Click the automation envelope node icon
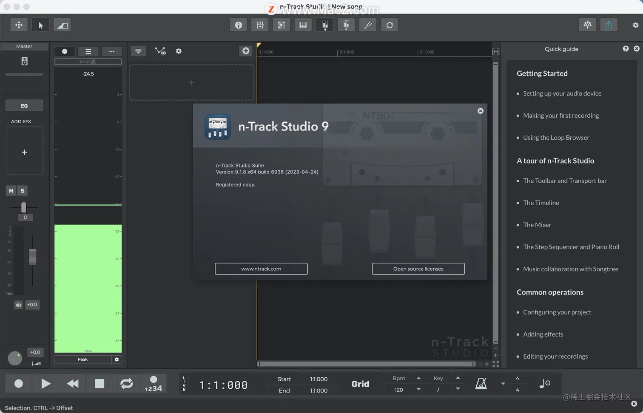Viewport: 643px width, 413px height. pyautogui.click(x=160, y=51)
